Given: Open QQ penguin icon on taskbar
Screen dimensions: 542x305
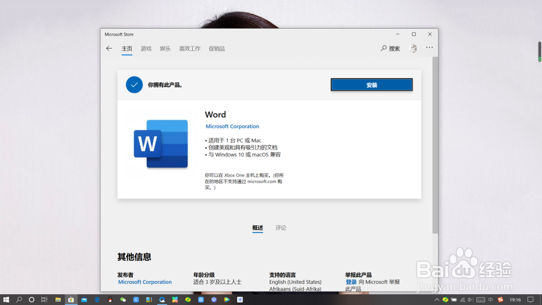Looking at the screenshot, I should [x=110, y=300].
